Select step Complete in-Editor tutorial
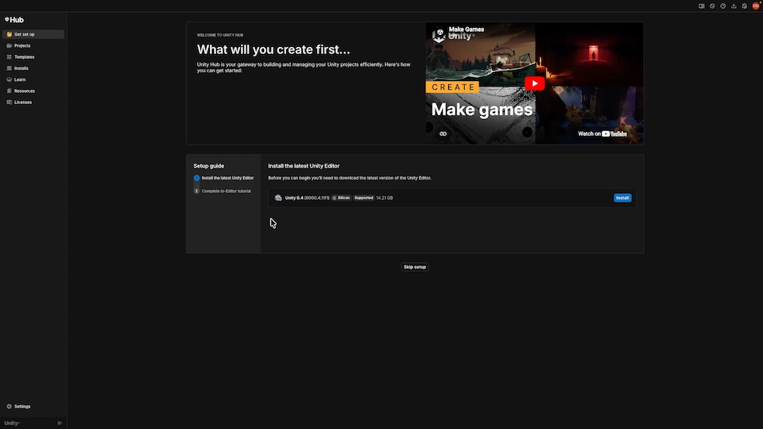 [x=223, y=191]
